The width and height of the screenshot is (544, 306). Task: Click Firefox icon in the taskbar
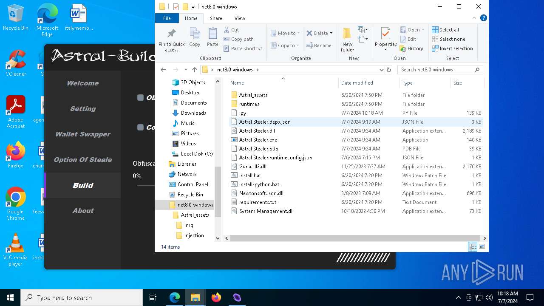click(x=216, y=297)
